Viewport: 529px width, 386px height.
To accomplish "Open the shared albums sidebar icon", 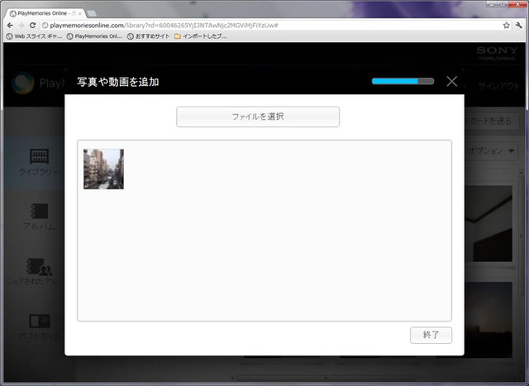I will 39,272.
